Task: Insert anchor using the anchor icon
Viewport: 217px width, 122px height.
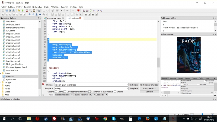Action: tap(64, 11)
